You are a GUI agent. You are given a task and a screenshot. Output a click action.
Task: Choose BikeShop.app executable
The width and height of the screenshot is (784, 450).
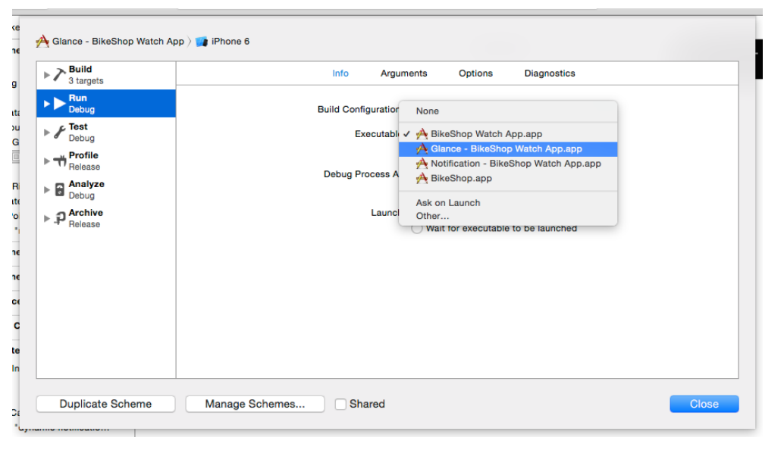(508, 178)
